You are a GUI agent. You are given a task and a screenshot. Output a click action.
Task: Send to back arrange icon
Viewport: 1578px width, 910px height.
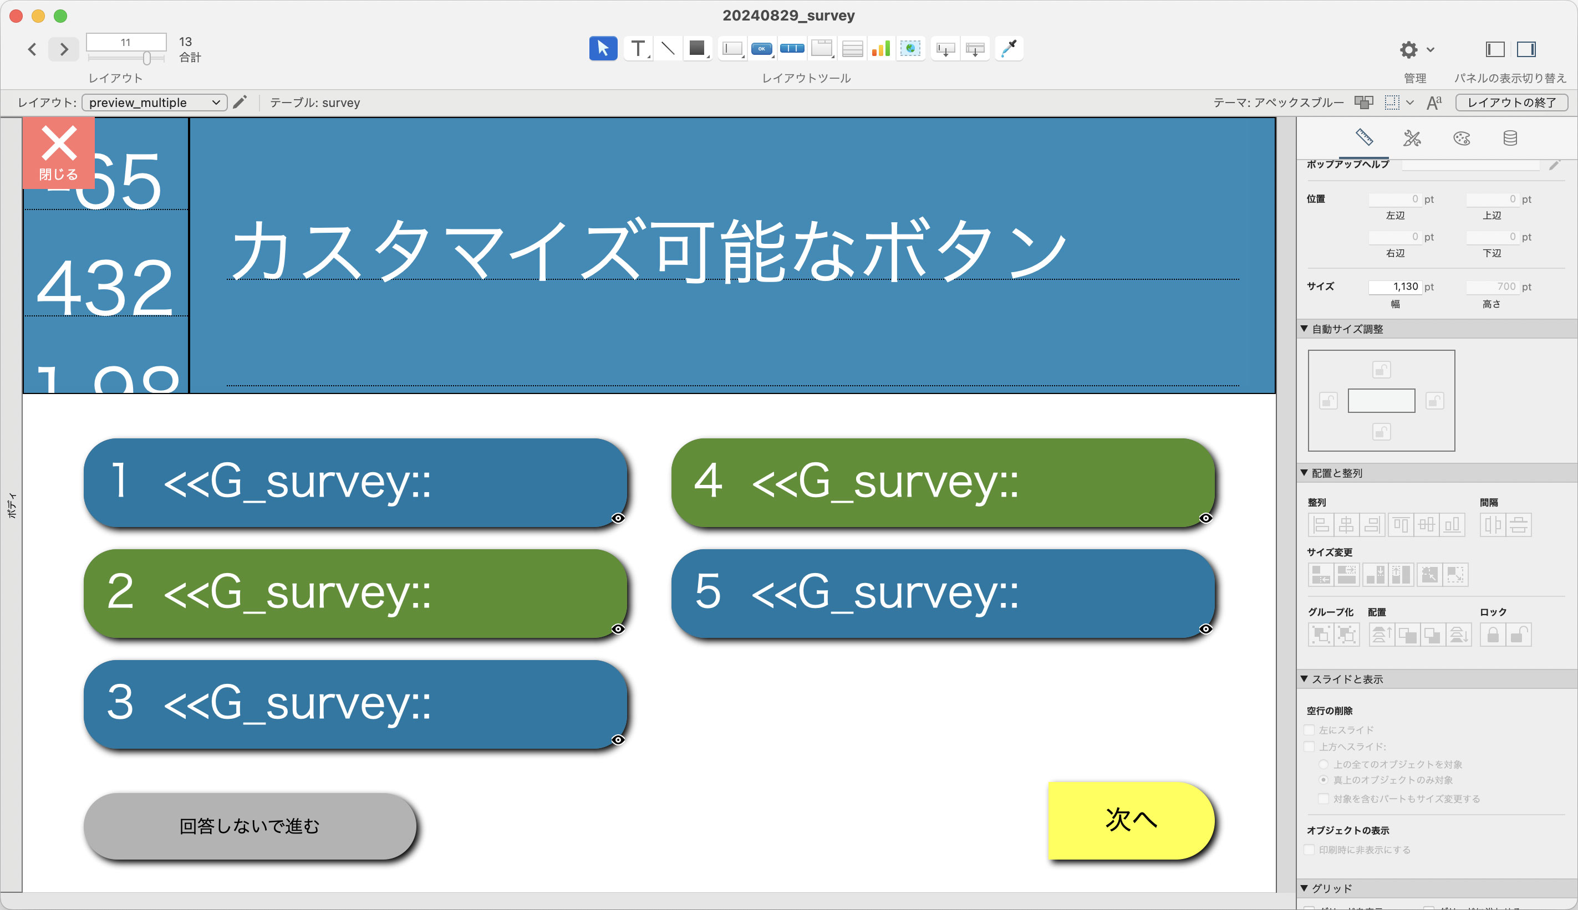(x=1459, y=635)
